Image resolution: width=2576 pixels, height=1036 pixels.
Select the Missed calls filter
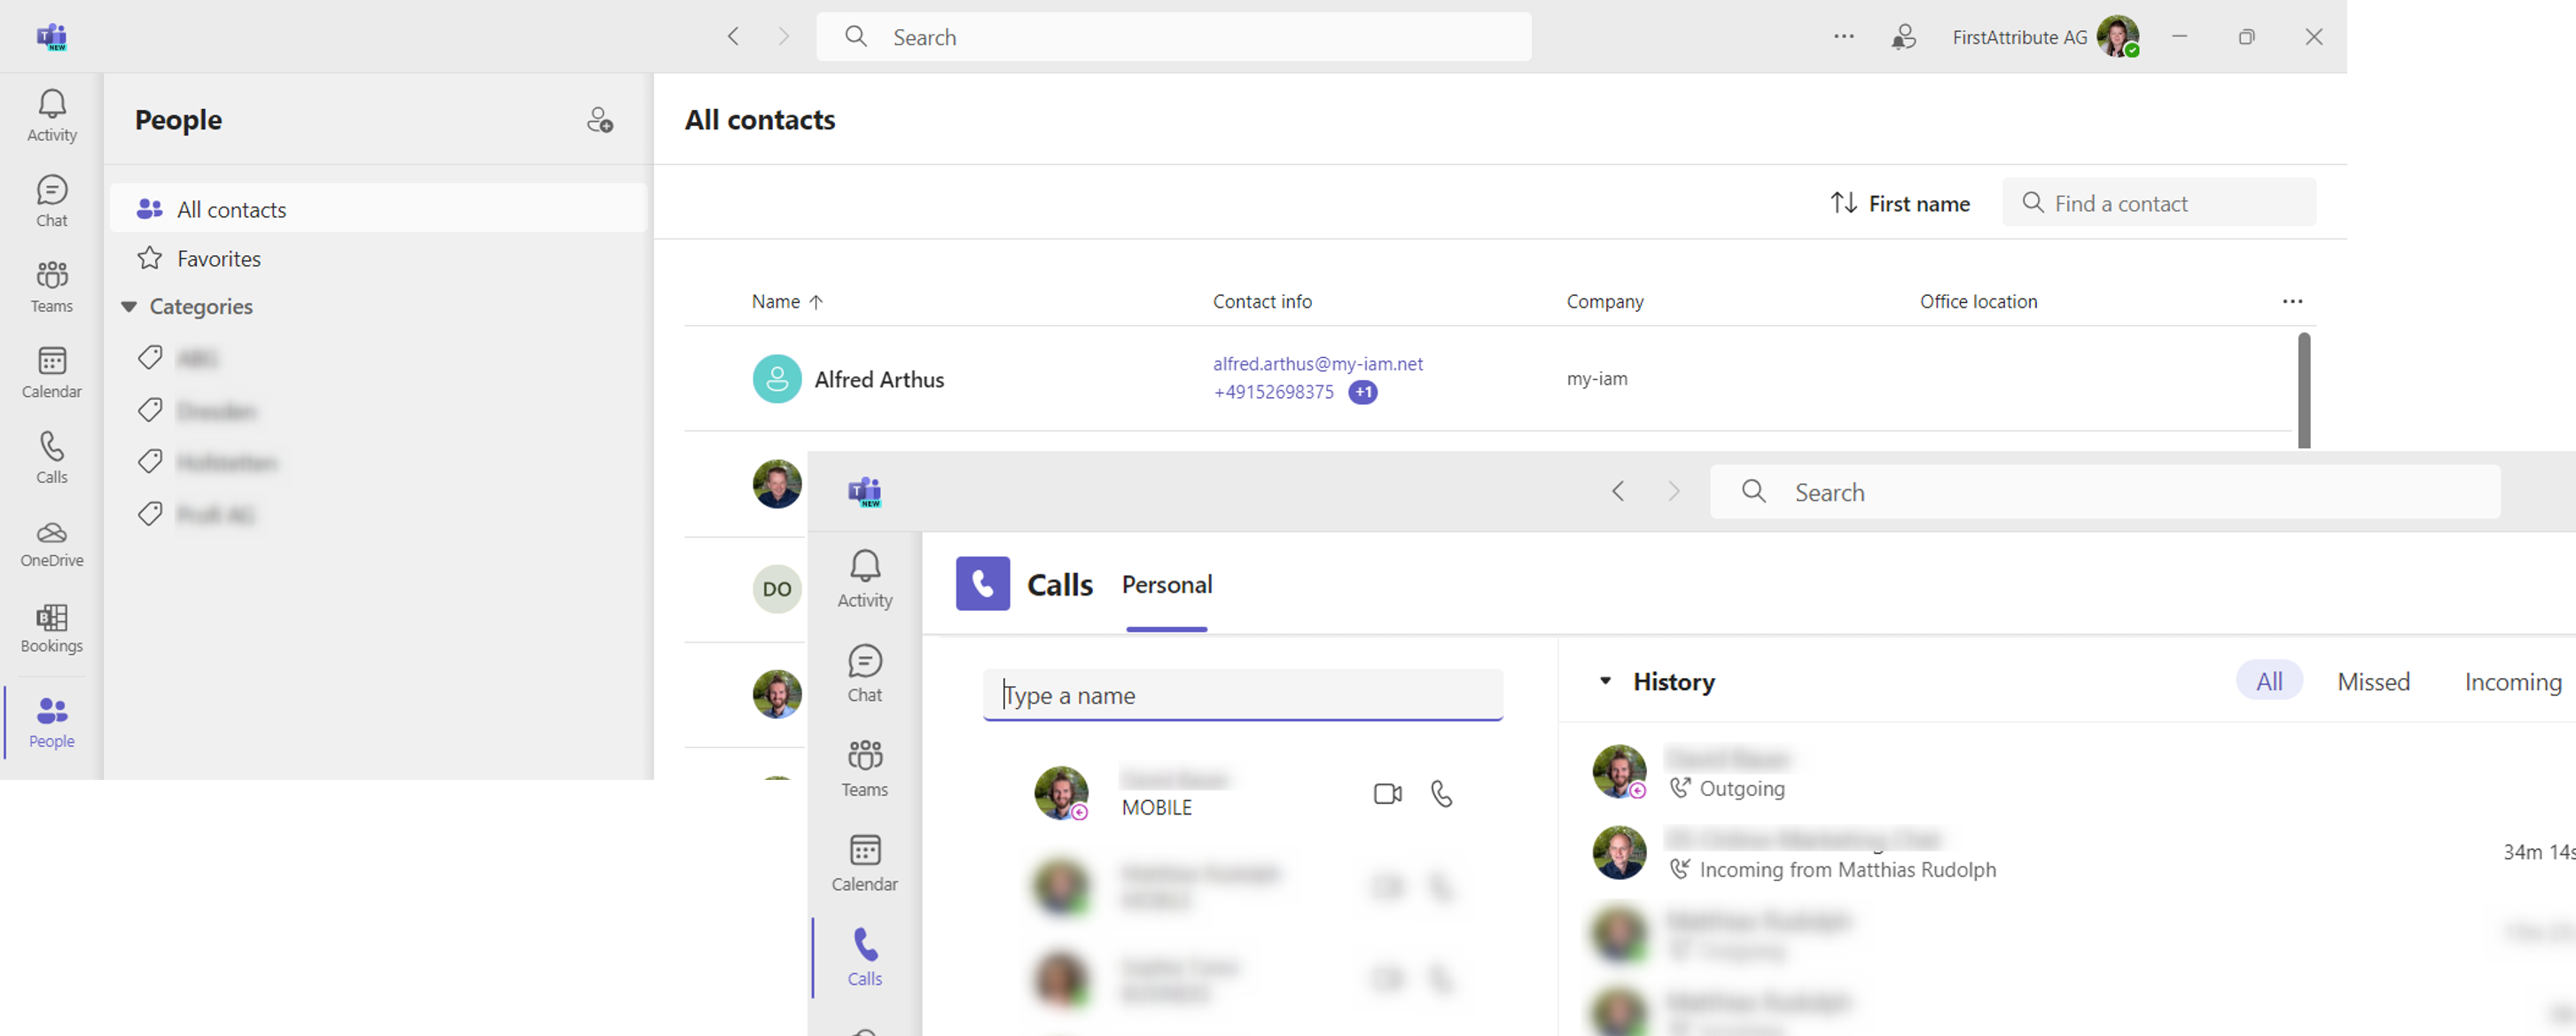[2372, 680]
